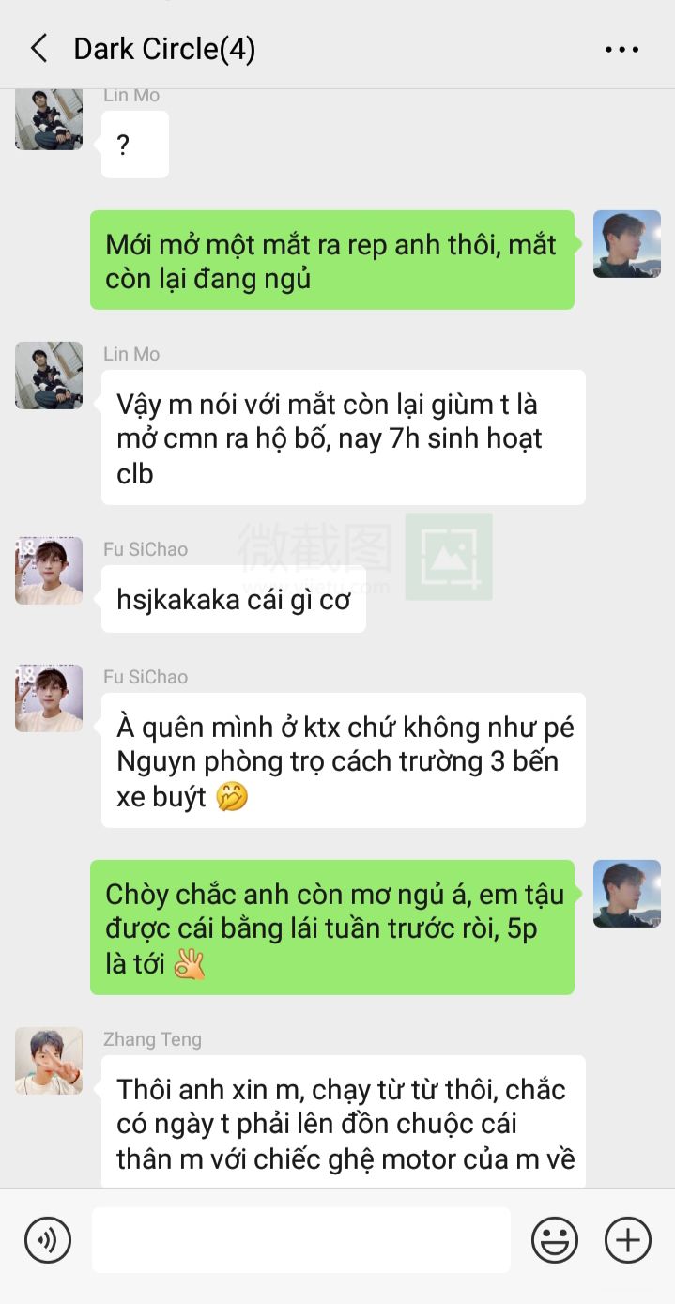This screenshot has height=1304, width=675.
Task: Tap the thinking-face emoji in Fu SiChao's message
Action: pyautogui.click(x=232, y=797)
